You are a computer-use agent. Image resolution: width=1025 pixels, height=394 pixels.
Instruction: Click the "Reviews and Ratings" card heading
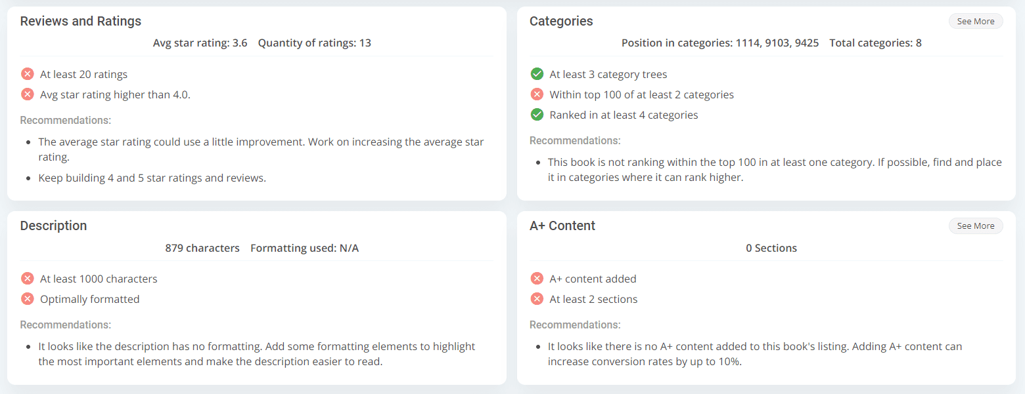81,22
